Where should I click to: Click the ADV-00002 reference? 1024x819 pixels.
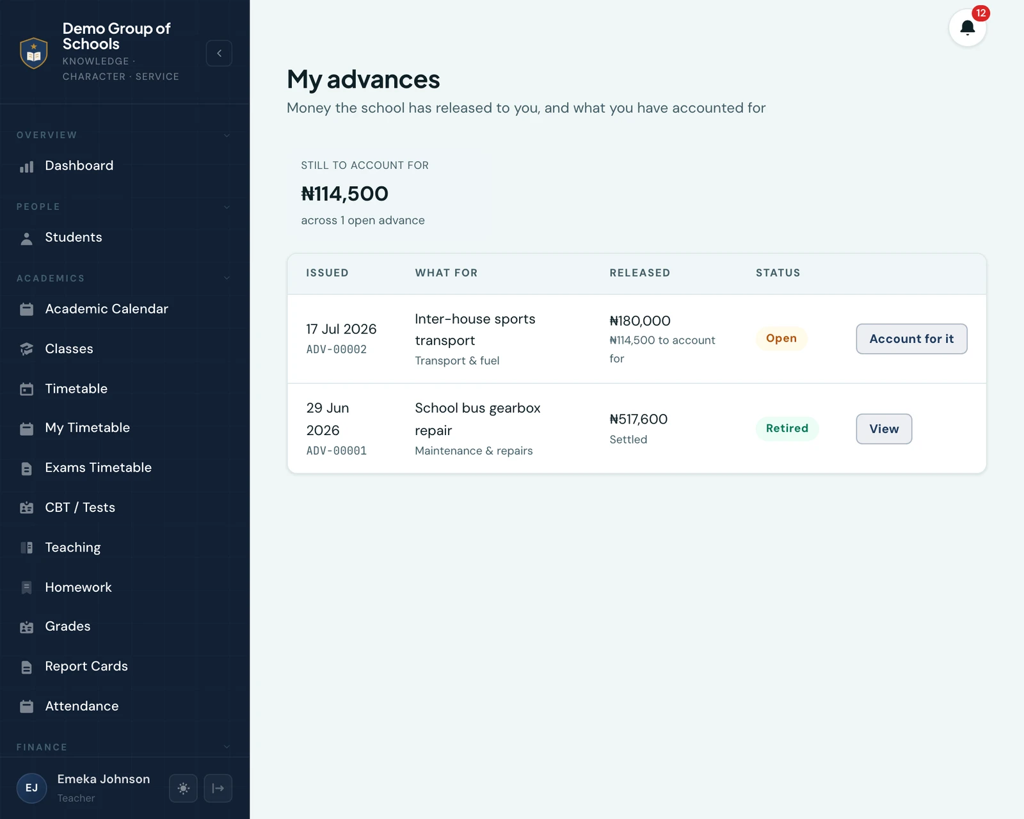coord(337,349)
